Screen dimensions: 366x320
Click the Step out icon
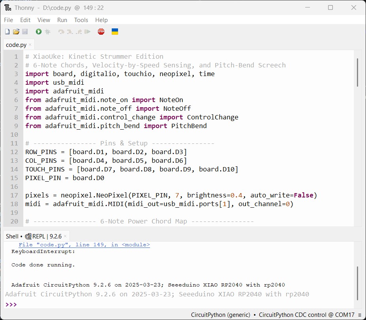[79, 31]
